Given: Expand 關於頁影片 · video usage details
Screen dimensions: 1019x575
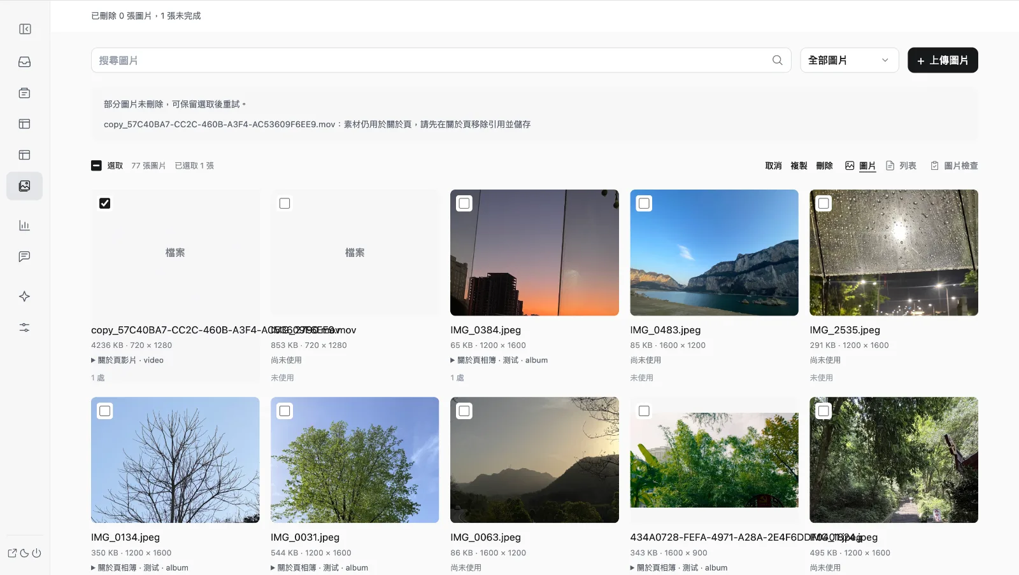Looking at the screenshot, I should point(127,360).
